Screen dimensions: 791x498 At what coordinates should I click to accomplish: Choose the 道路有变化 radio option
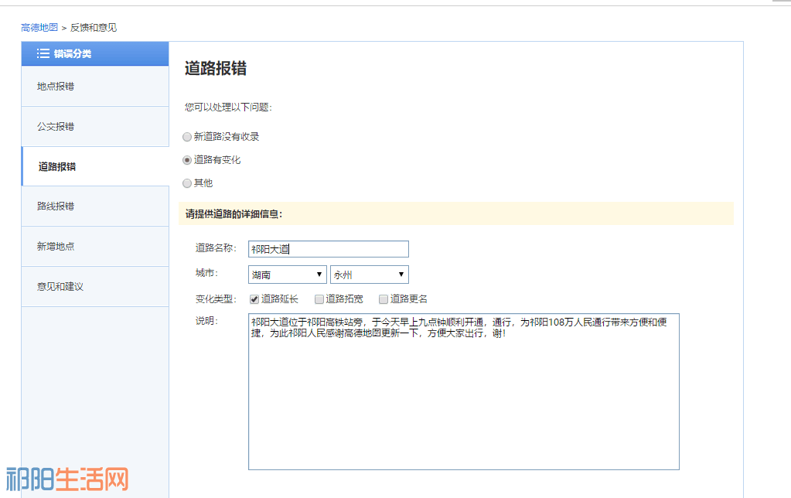[x=187, y=160]
